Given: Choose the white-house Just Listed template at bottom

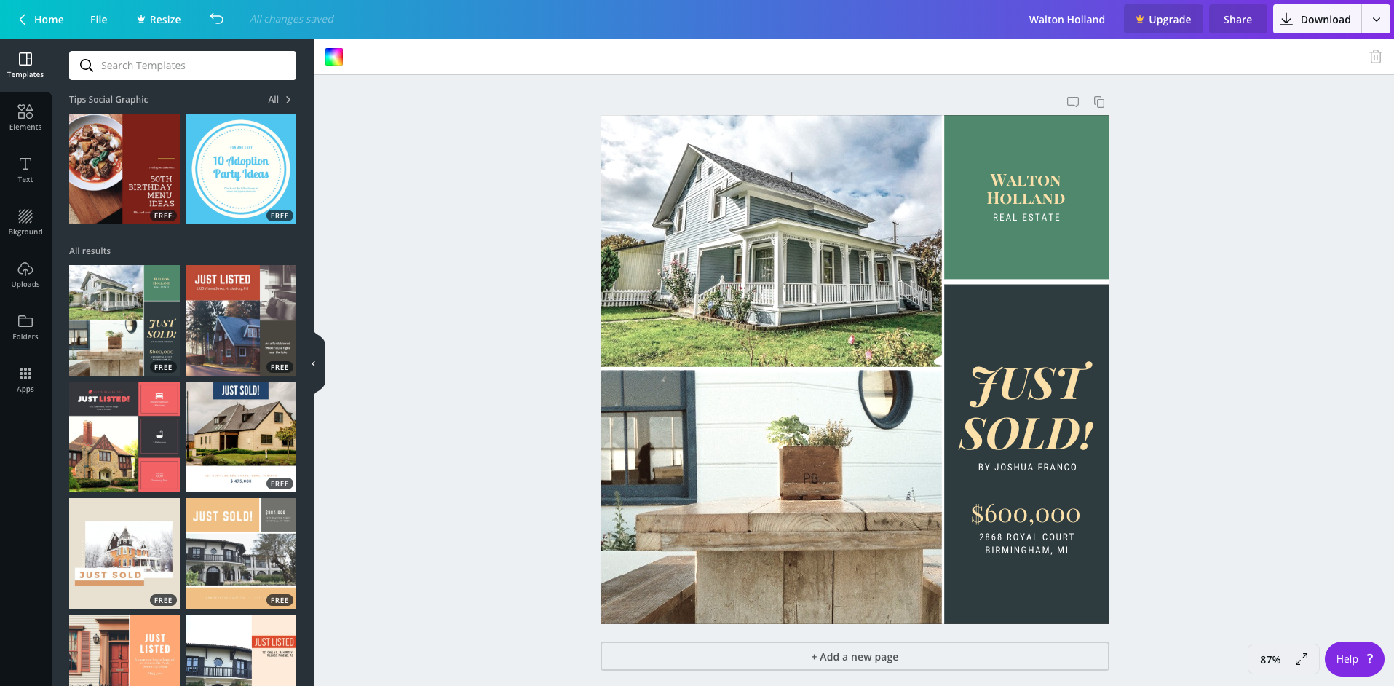Looking at the screenshot, I should [241, 650].
